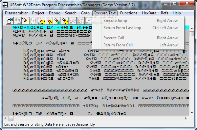The width and height of the screenshot is (197, 130).
Task: Click the vertical scrollbar thumb
Action: click(192, 34)
